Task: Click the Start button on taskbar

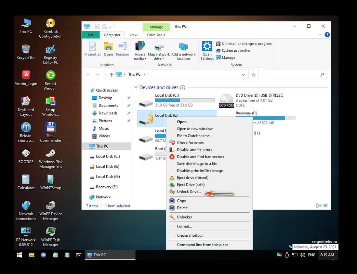Action: 19,255
